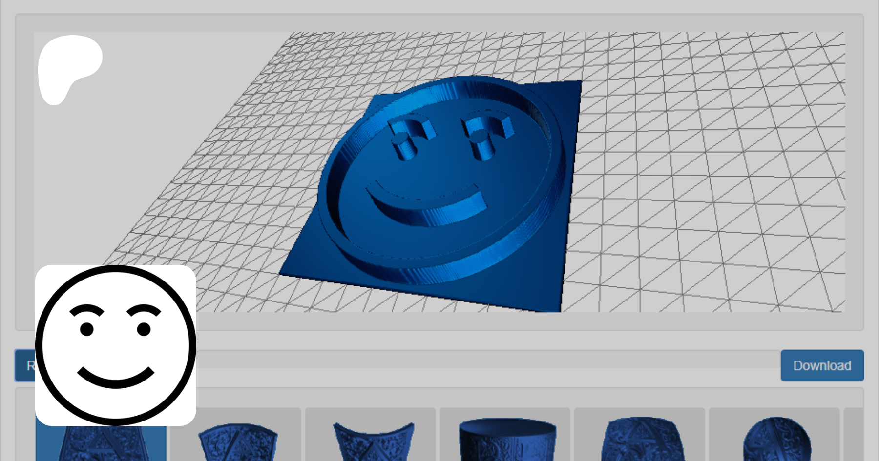Image resolution: width=879 pixels, height=461 pixels.
Task: Click the partially hidden blue button starting with R
Action: [25, 365]
